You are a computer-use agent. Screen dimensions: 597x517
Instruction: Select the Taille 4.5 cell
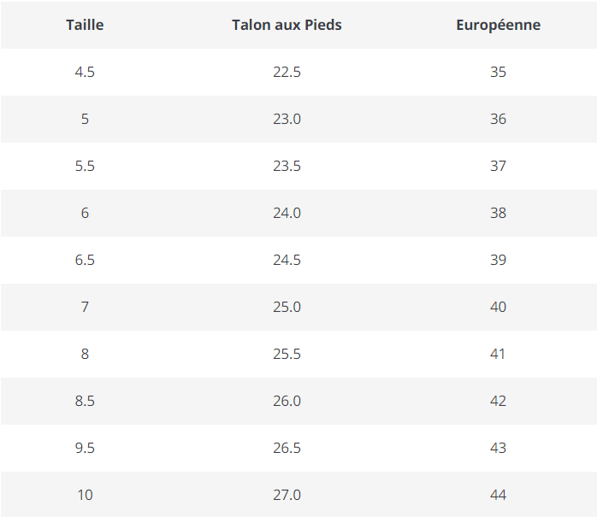click(x=85, y=72)
